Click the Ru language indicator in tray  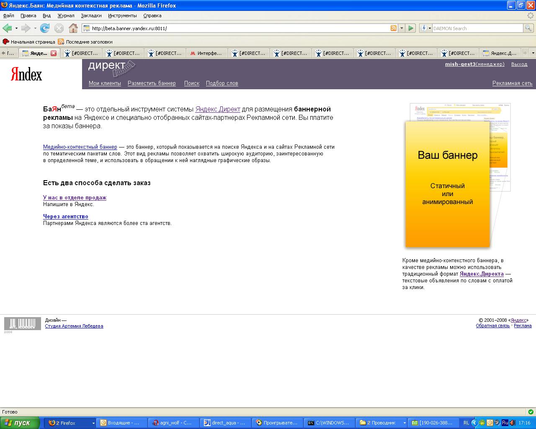pos(505,423)
